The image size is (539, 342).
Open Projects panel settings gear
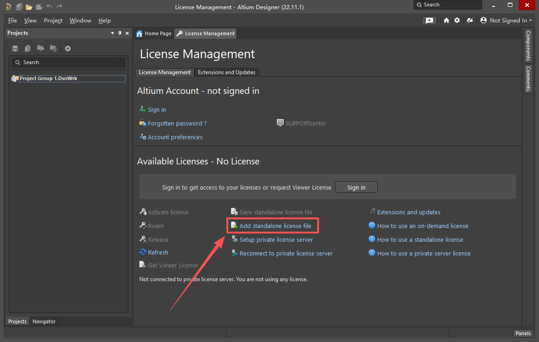(68, 49)
